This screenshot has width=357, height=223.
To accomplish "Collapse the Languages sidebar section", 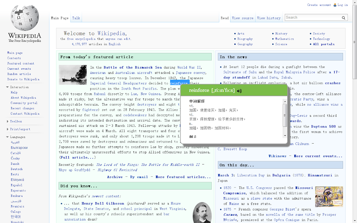I will pos(7,137).
